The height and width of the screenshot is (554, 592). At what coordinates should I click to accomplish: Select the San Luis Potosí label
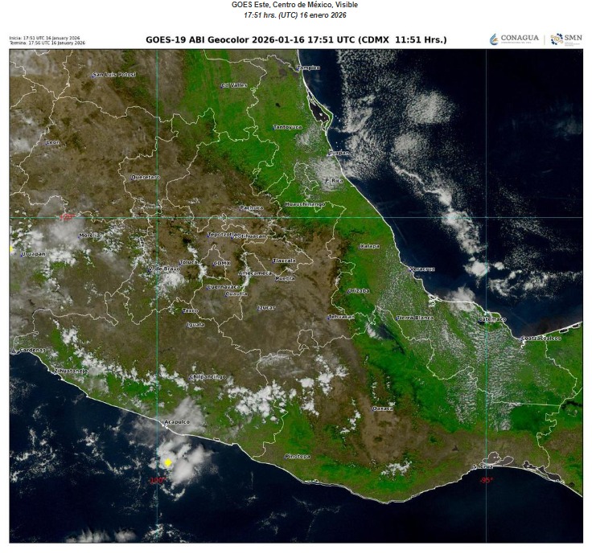pos(113,74)
